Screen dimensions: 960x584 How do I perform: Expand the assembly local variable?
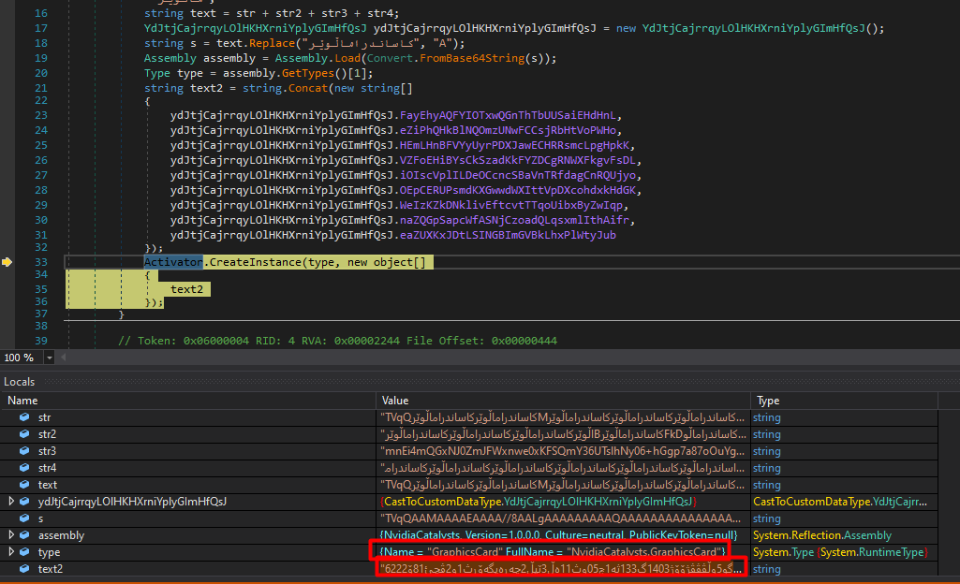click(11, 535)
